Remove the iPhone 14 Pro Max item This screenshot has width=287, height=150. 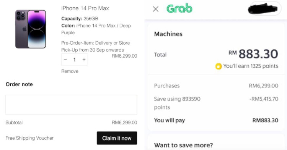click(70, 71)
